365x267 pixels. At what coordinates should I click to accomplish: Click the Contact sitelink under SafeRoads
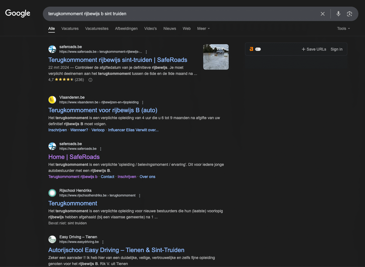pos(108,177)
